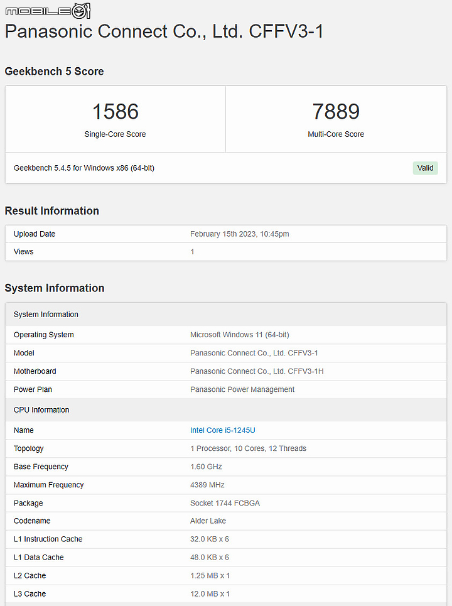Click the L2 Cache label
The width and height of the screenshot is (452, 606).
(30, 575)
